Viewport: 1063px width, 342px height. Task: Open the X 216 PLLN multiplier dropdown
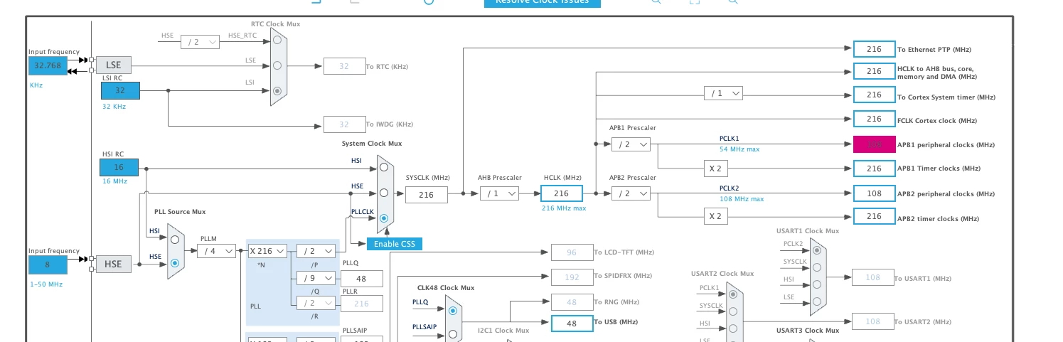tap(267, 251)
